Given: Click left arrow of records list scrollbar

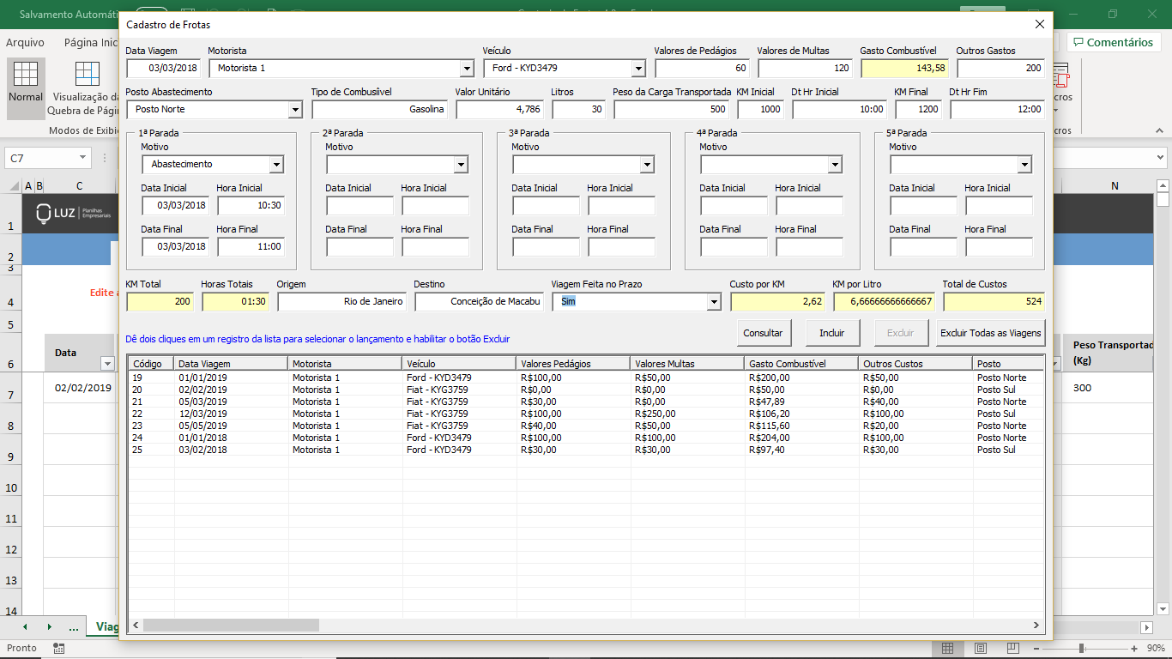Looking at the screenshot, I should click(135, 626).
